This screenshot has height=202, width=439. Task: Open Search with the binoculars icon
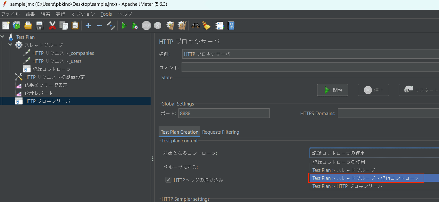click(195, 26)
